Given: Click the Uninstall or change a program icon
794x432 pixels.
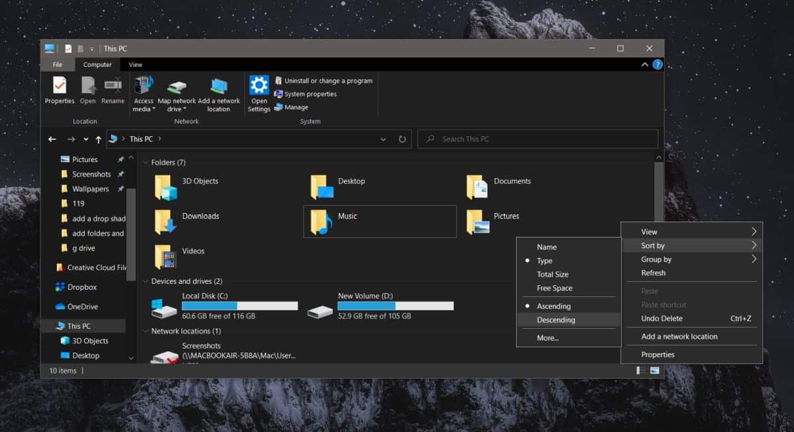Looking at the screenshot, I should pyautogui.click(x=279, y=81).
